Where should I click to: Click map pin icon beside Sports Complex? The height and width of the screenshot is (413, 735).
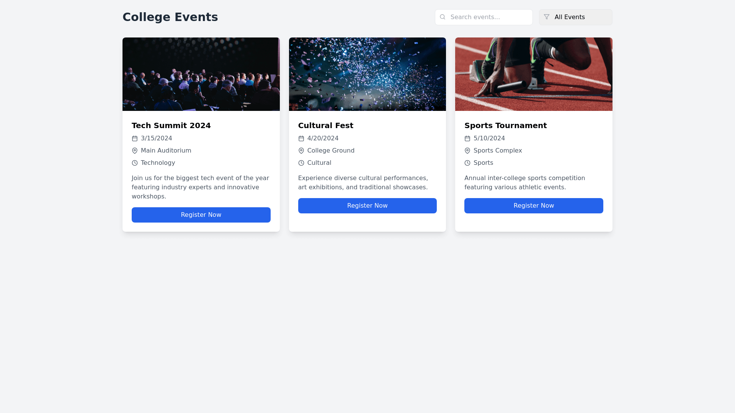467,151
